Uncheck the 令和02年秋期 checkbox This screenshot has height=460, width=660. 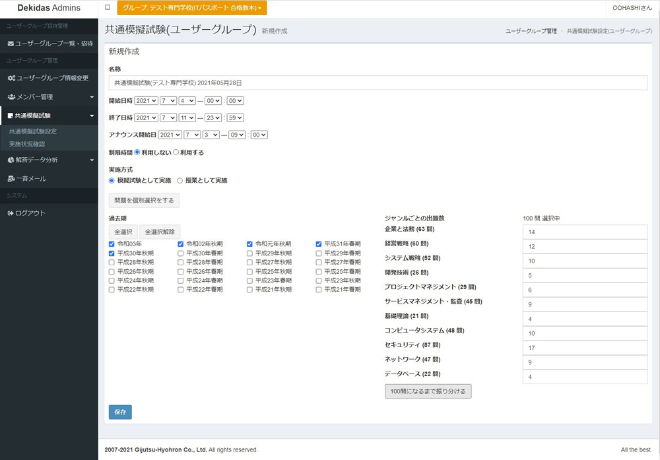pyautogui.click(x=181, y=244)
